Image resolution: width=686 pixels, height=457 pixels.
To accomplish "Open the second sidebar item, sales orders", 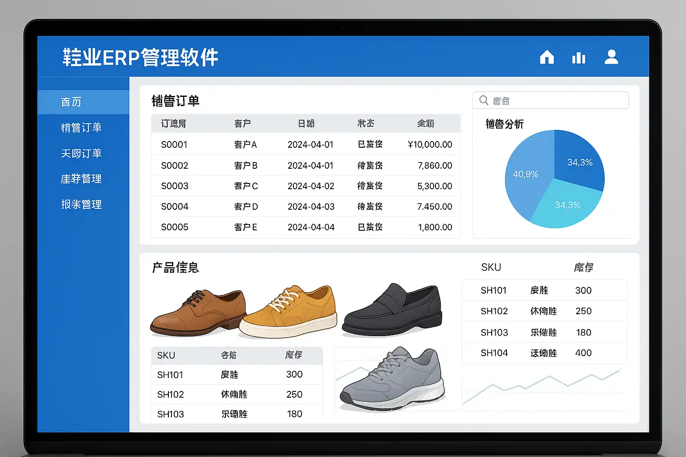I will [x=81, y=128].
